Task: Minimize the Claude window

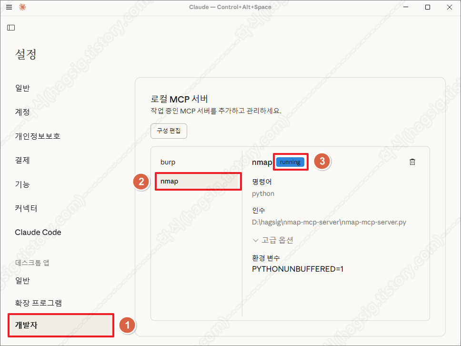Action: coord(406,7)
